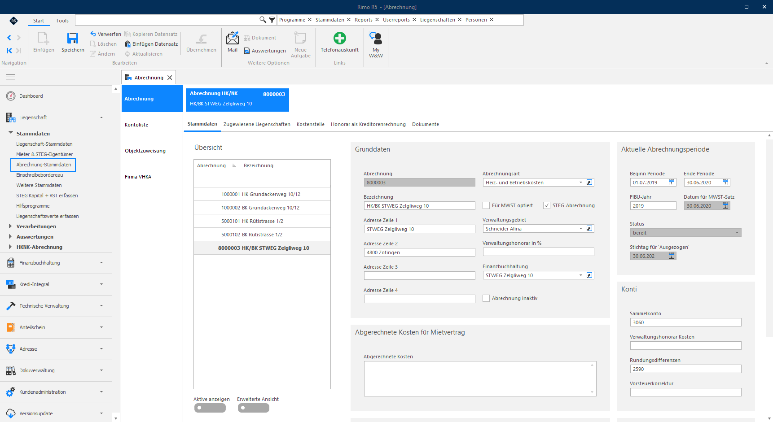
Task: Open the Auswertungen toolbar item
Action: 265,51
